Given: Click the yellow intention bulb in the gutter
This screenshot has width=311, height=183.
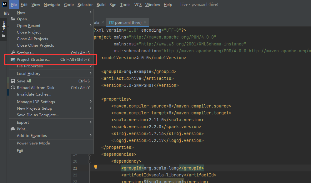Looking at the screenshot, I should (x=96, y=168).
